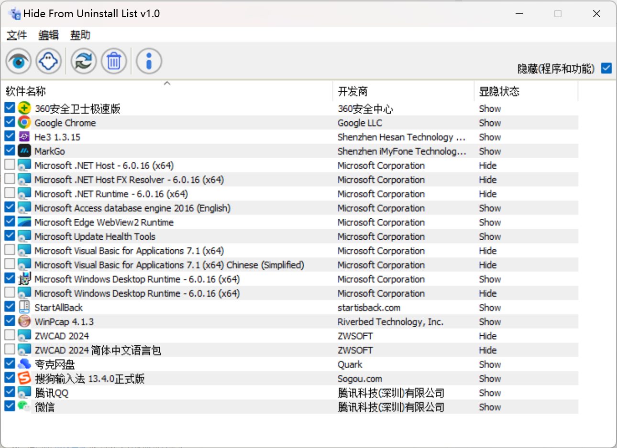Click the MarkGo app icon
617x448 pixels.
(x=24, y=151)
